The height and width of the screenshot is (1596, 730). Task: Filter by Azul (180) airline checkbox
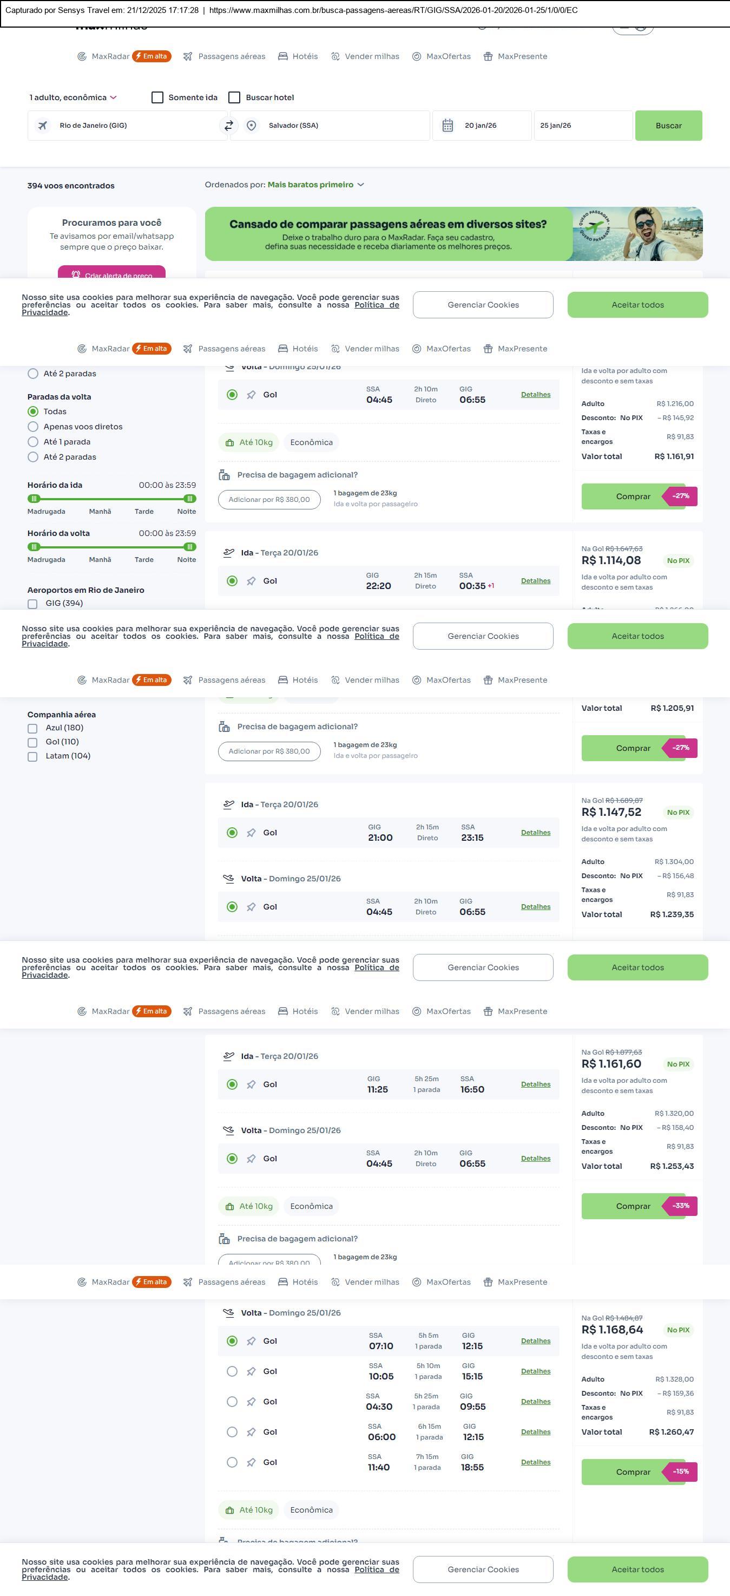[33, 729]
